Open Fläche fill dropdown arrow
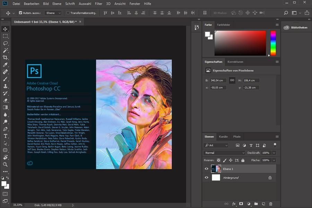Image resolution: width=312 pixels, height=208 pixels. 274,160
